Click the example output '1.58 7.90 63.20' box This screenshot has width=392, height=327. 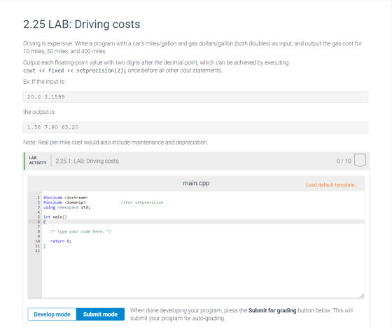pyautogui.click(x=195, y=127)
